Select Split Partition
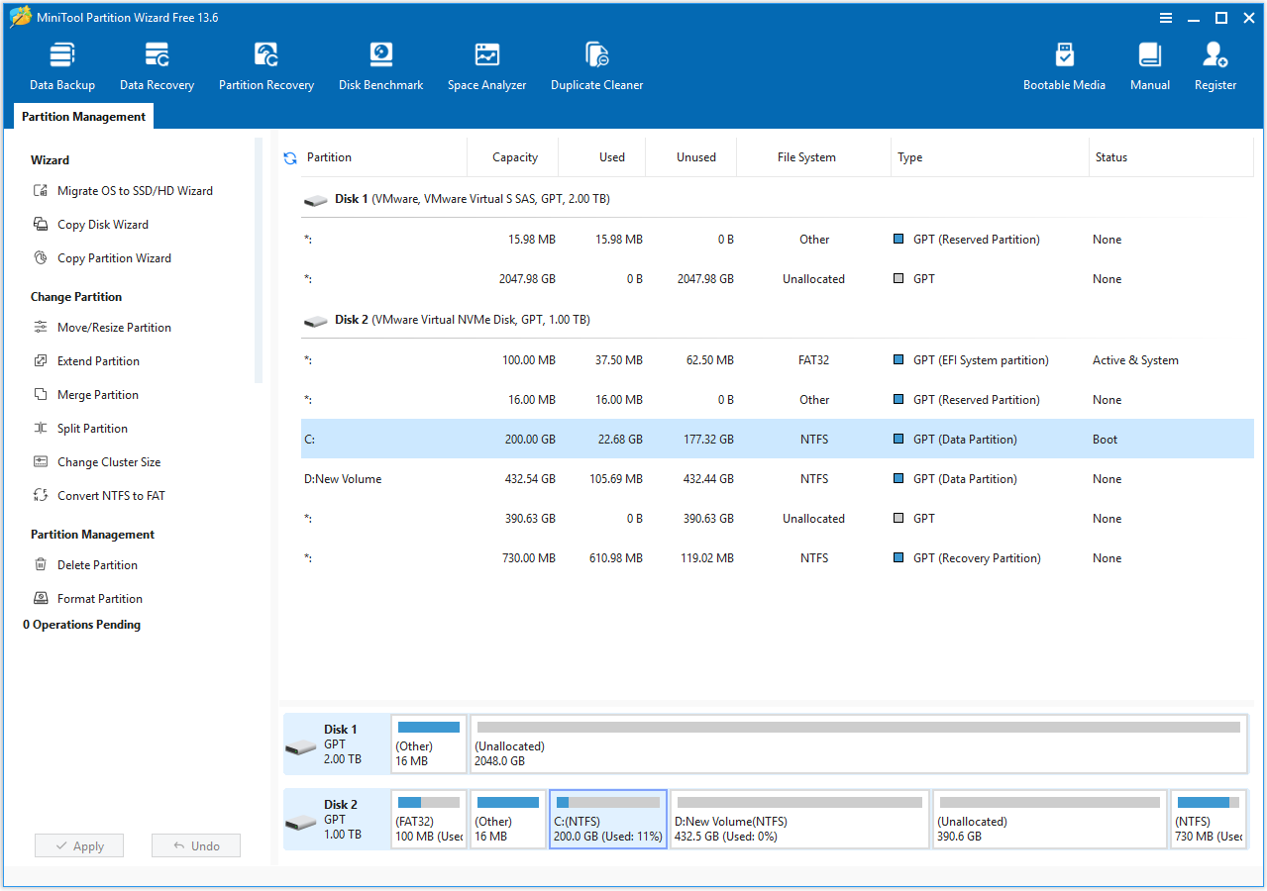The height and width of the screenshot is (891, 1267). (x=80, y=429)
